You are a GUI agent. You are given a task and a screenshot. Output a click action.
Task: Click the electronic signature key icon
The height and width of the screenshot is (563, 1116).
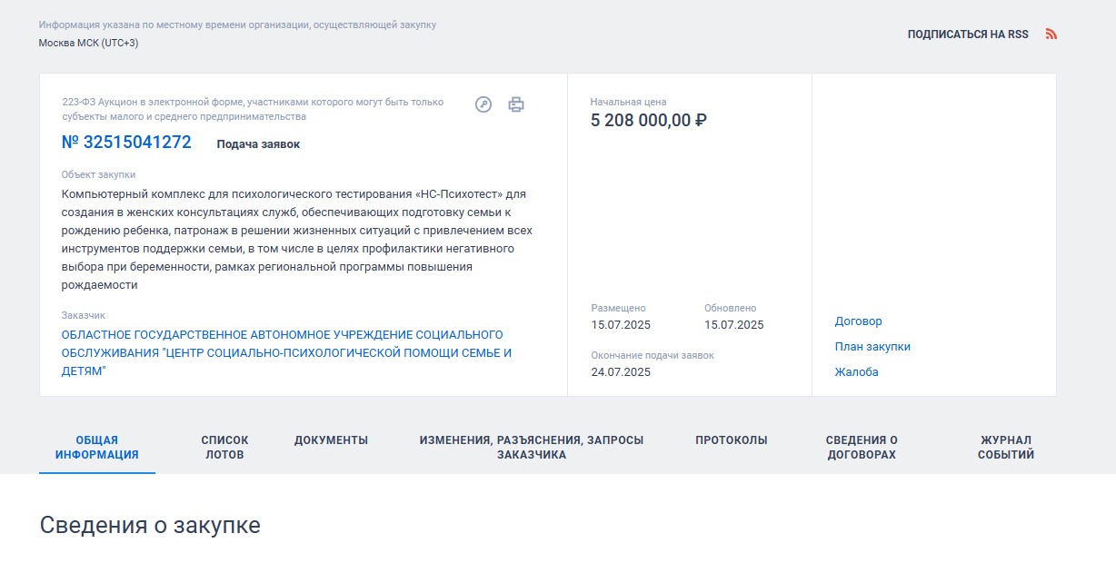point(483,104)
